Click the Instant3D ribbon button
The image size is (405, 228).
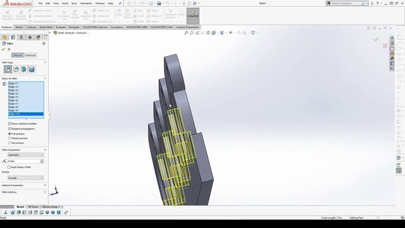click(x=193, y=16)
